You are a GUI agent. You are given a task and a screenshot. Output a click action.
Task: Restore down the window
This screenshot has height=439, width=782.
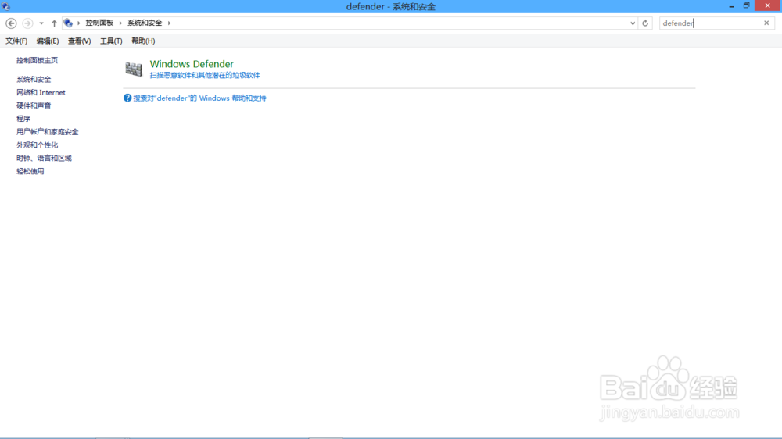pyautogui.click(x=746, y=6)
